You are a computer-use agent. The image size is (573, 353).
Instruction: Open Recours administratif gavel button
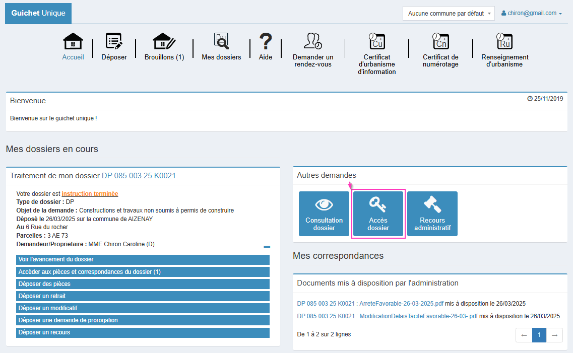pos(432,214)
